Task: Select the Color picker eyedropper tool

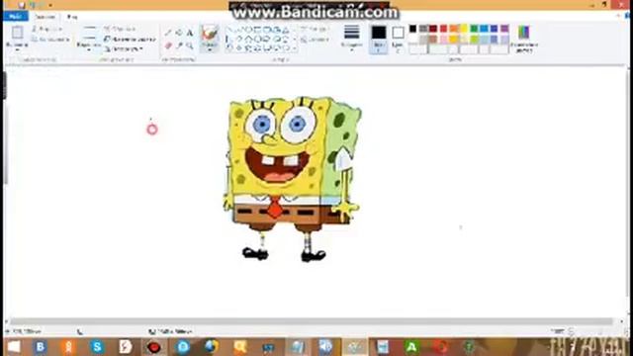Action: [179, 46]
